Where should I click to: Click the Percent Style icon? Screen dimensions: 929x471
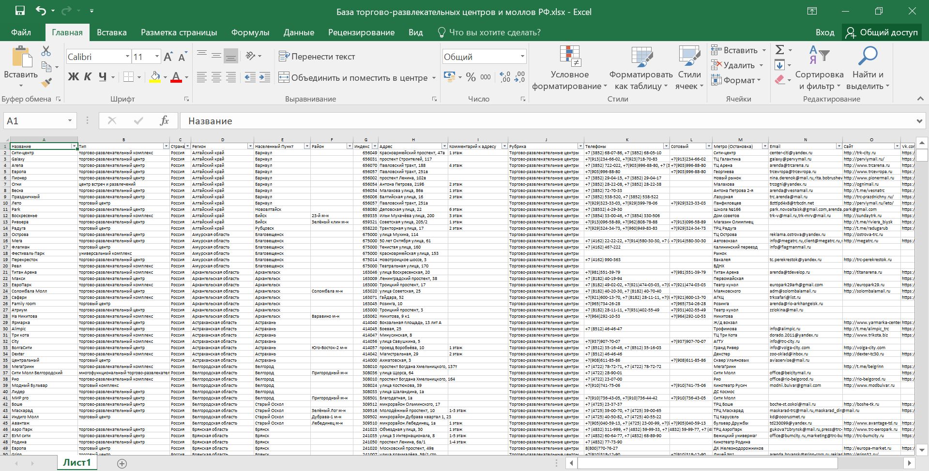coord(471,77)
